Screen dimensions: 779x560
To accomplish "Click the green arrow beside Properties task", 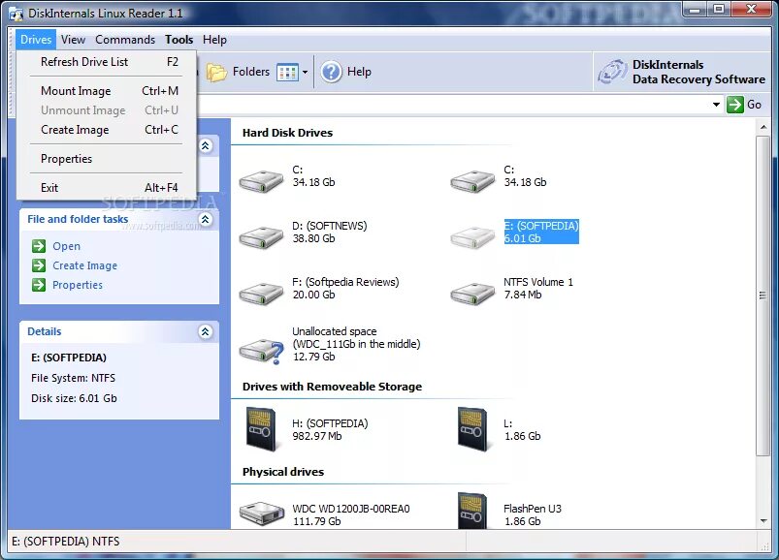I will 39,285.
